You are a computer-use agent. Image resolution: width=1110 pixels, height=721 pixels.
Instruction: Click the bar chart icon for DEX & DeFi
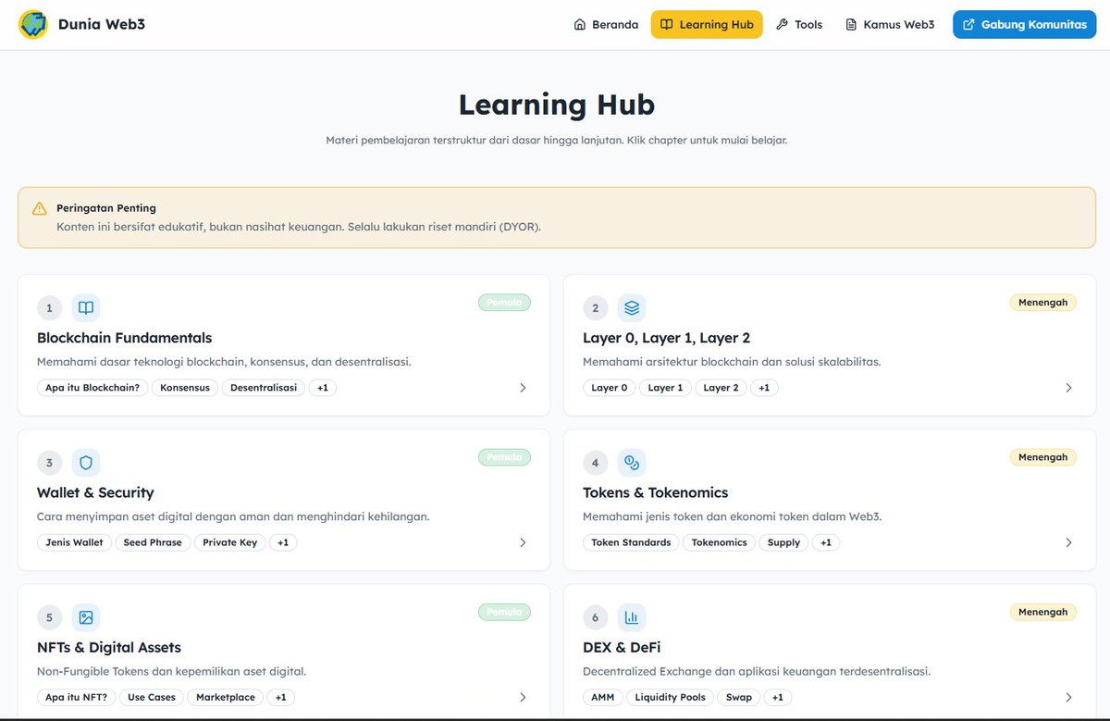coord(632,617)
